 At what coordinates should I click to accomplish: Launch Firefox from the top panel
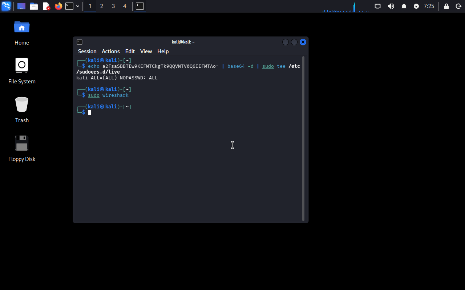58,6
